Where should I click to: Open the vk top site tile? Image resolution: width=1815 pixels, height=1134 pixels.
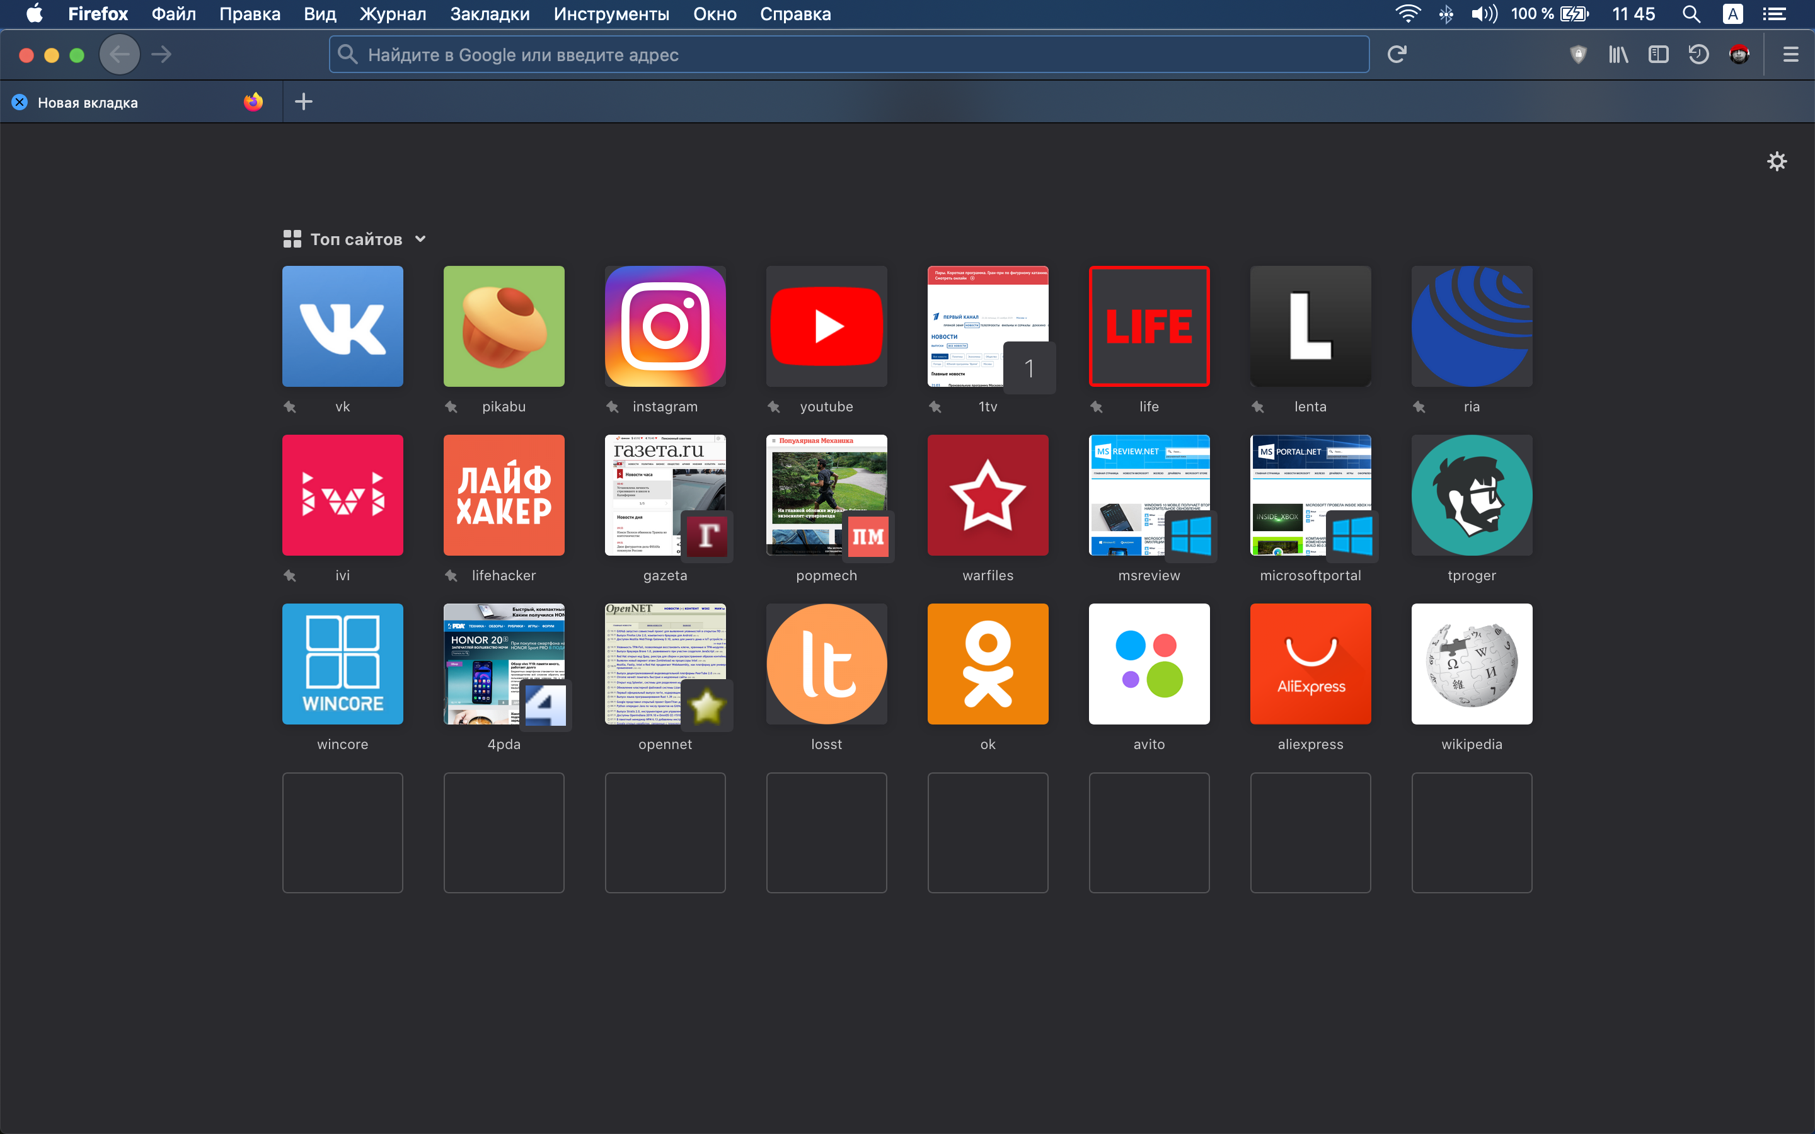(342, 326)
